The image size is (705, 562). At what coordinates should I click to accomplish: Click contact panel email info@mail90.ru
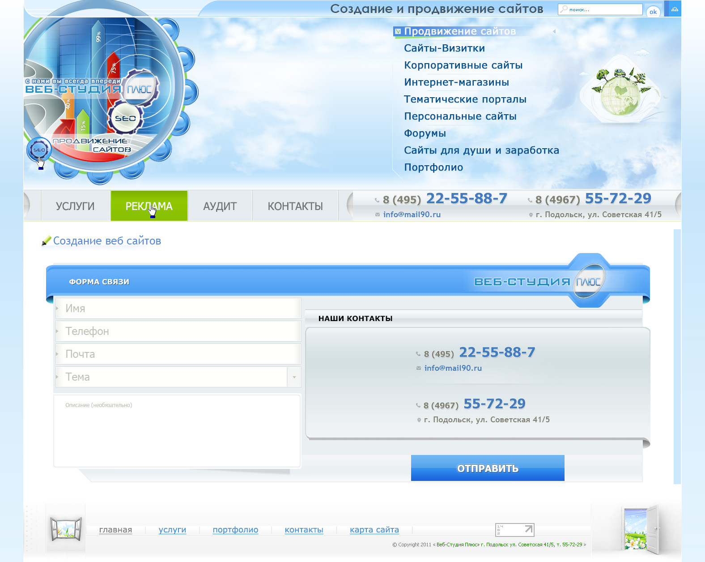[x=453, y=368]
